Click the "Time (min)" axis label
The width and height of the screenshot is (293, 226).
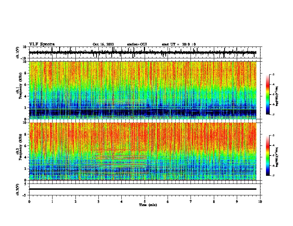[x=148, y=205]
